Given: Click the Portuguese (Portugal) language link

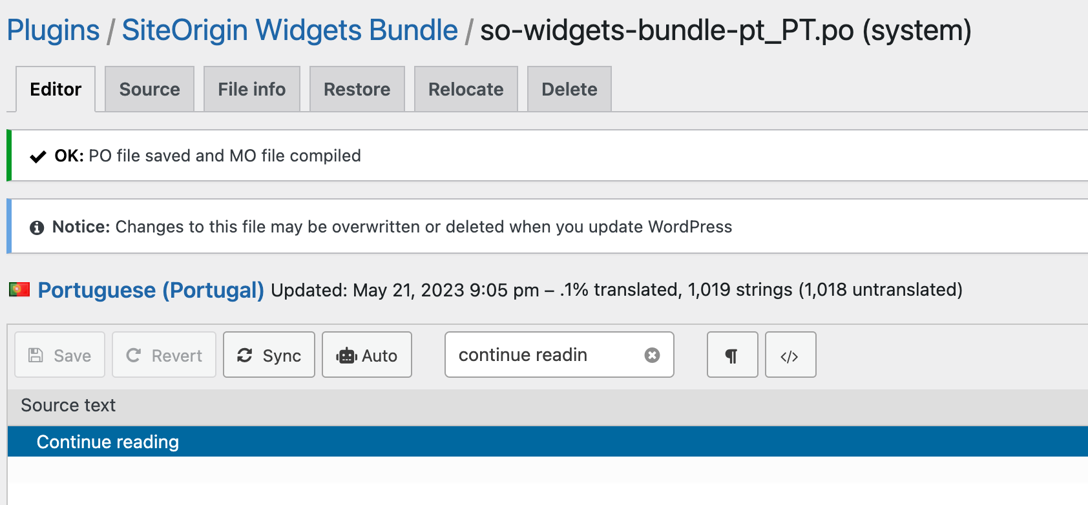Looking at the screenshot, I should pyautogui.click(x=151, y=290).
